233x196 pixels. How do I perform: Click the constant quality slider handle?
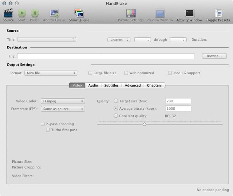click(x=144, y=124)
